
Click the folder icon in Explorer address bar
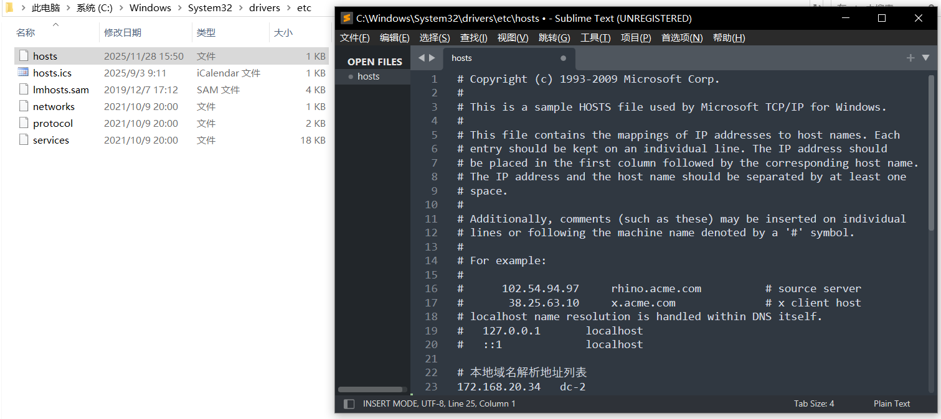point(9,8)
